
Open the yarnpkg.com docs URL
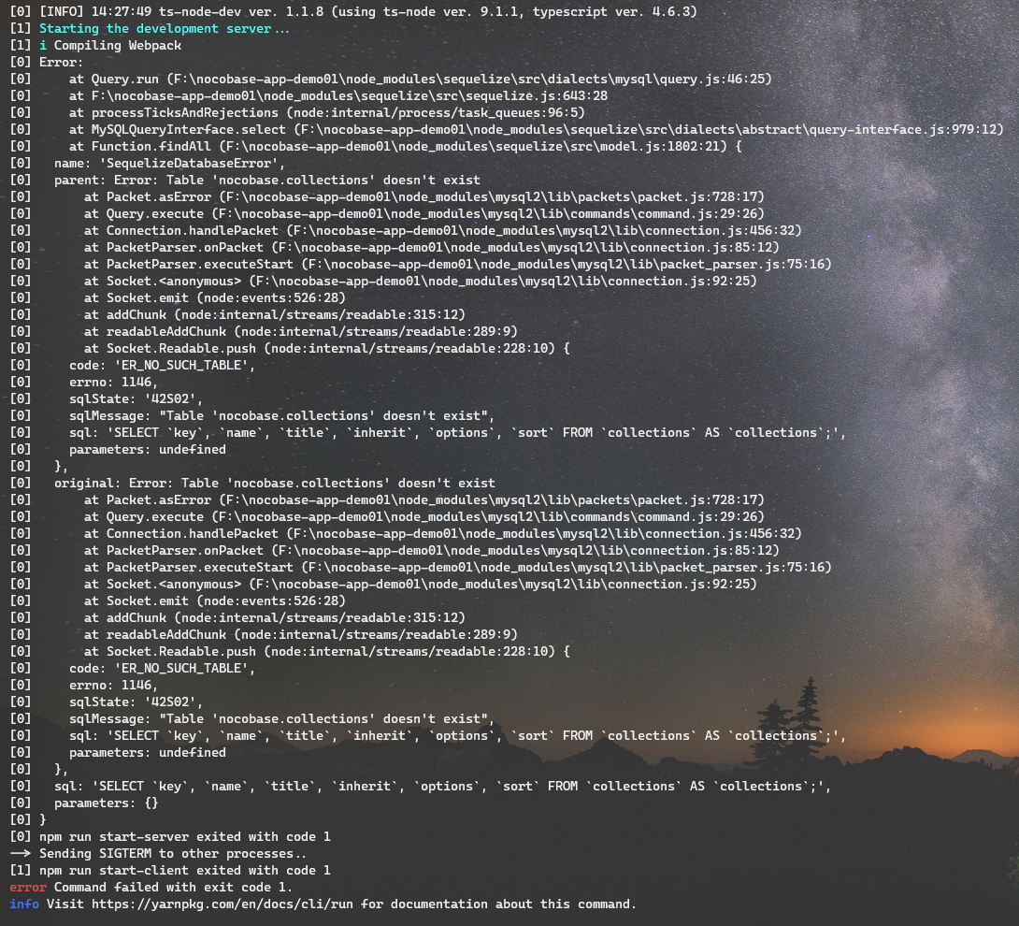coord(222,904)
